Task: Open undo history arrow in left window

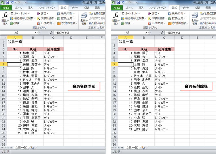Action: (x=15, y=2)
